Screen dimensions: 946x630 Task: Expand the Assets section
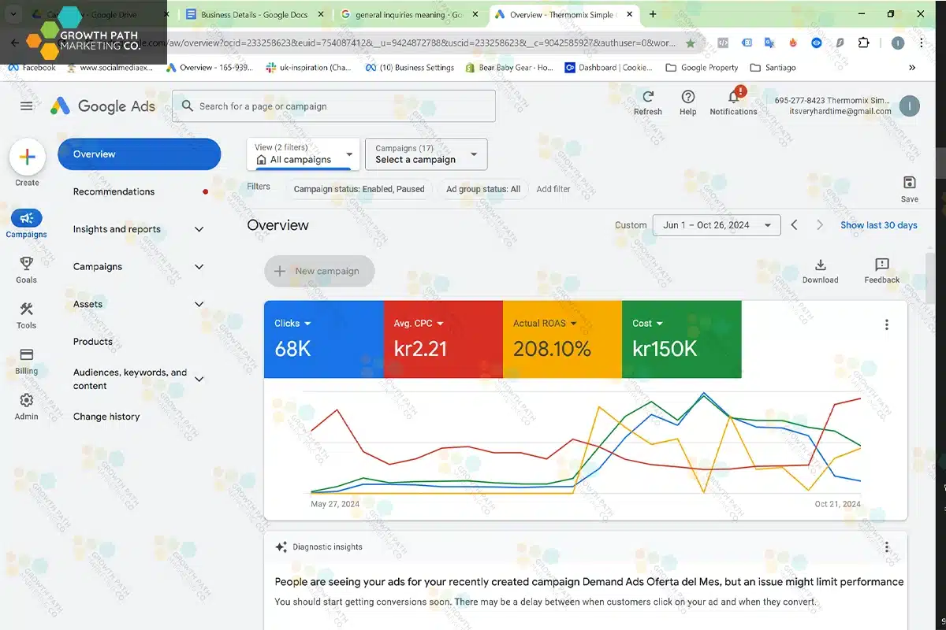(199, 304)
